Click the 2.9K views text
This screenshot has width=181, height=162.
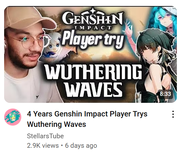coord(43,146)
